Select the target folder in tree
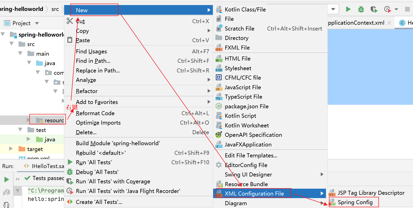This screenshot has height=208, width=413. (x=35, y=149)
